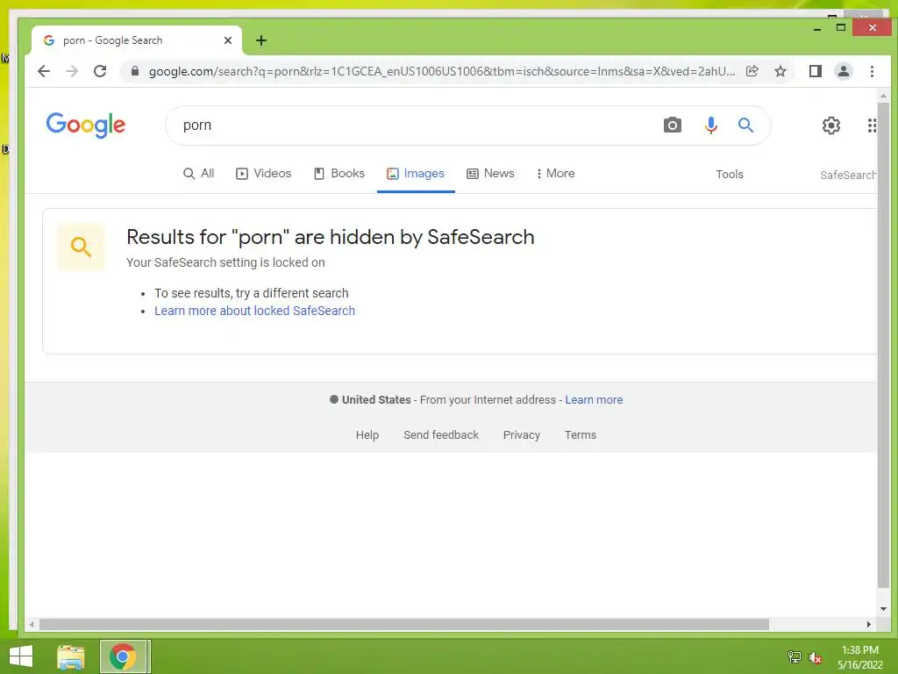Click the Chrome taskbar icon

(123, 656)
